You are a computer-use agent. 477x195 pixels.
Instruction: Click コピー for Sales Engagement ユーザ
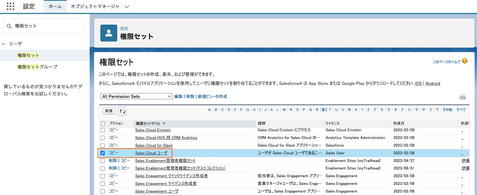pyautogui.click(x=113, y=191)
